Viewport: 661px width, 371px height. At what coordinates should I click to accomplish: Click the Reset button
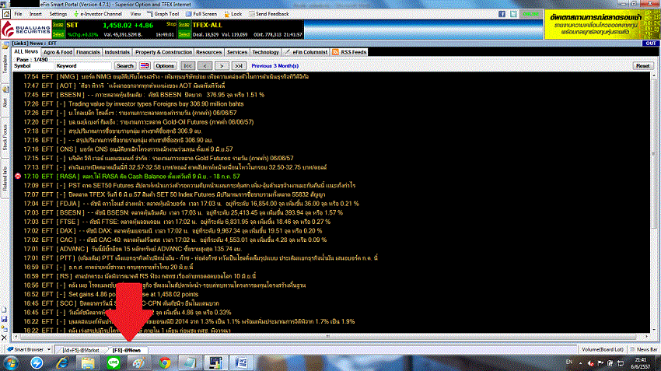tap(643, 66)
